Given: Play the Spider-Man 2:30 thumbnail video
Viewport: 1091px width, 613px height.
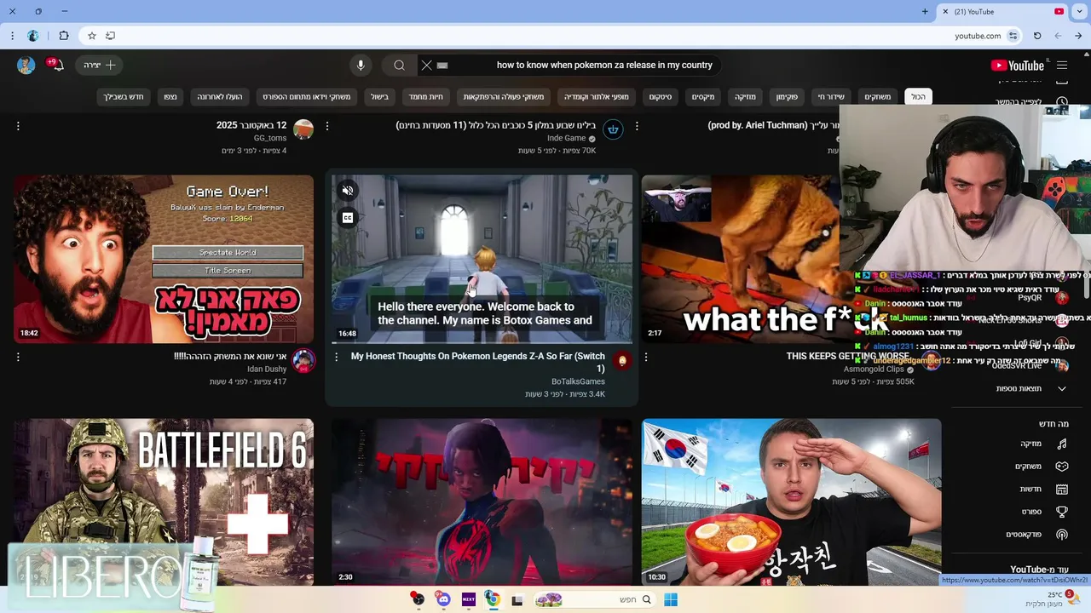Looking at the screenshot, I should coord(482,502).
